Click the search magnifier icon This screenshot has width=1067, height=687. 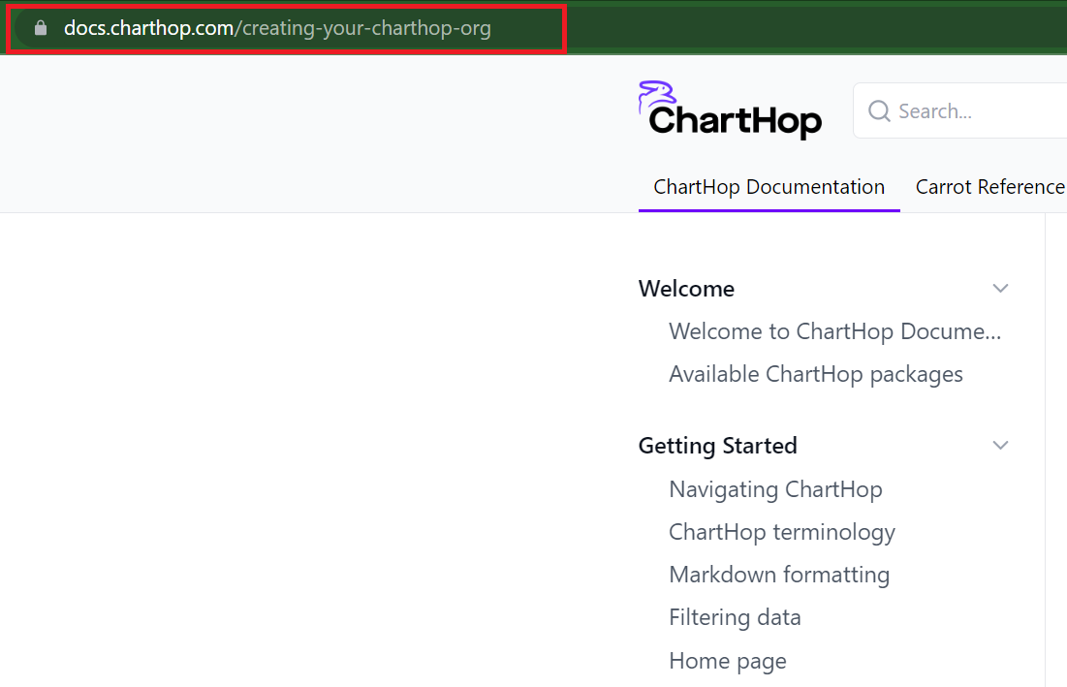(878, 110)
